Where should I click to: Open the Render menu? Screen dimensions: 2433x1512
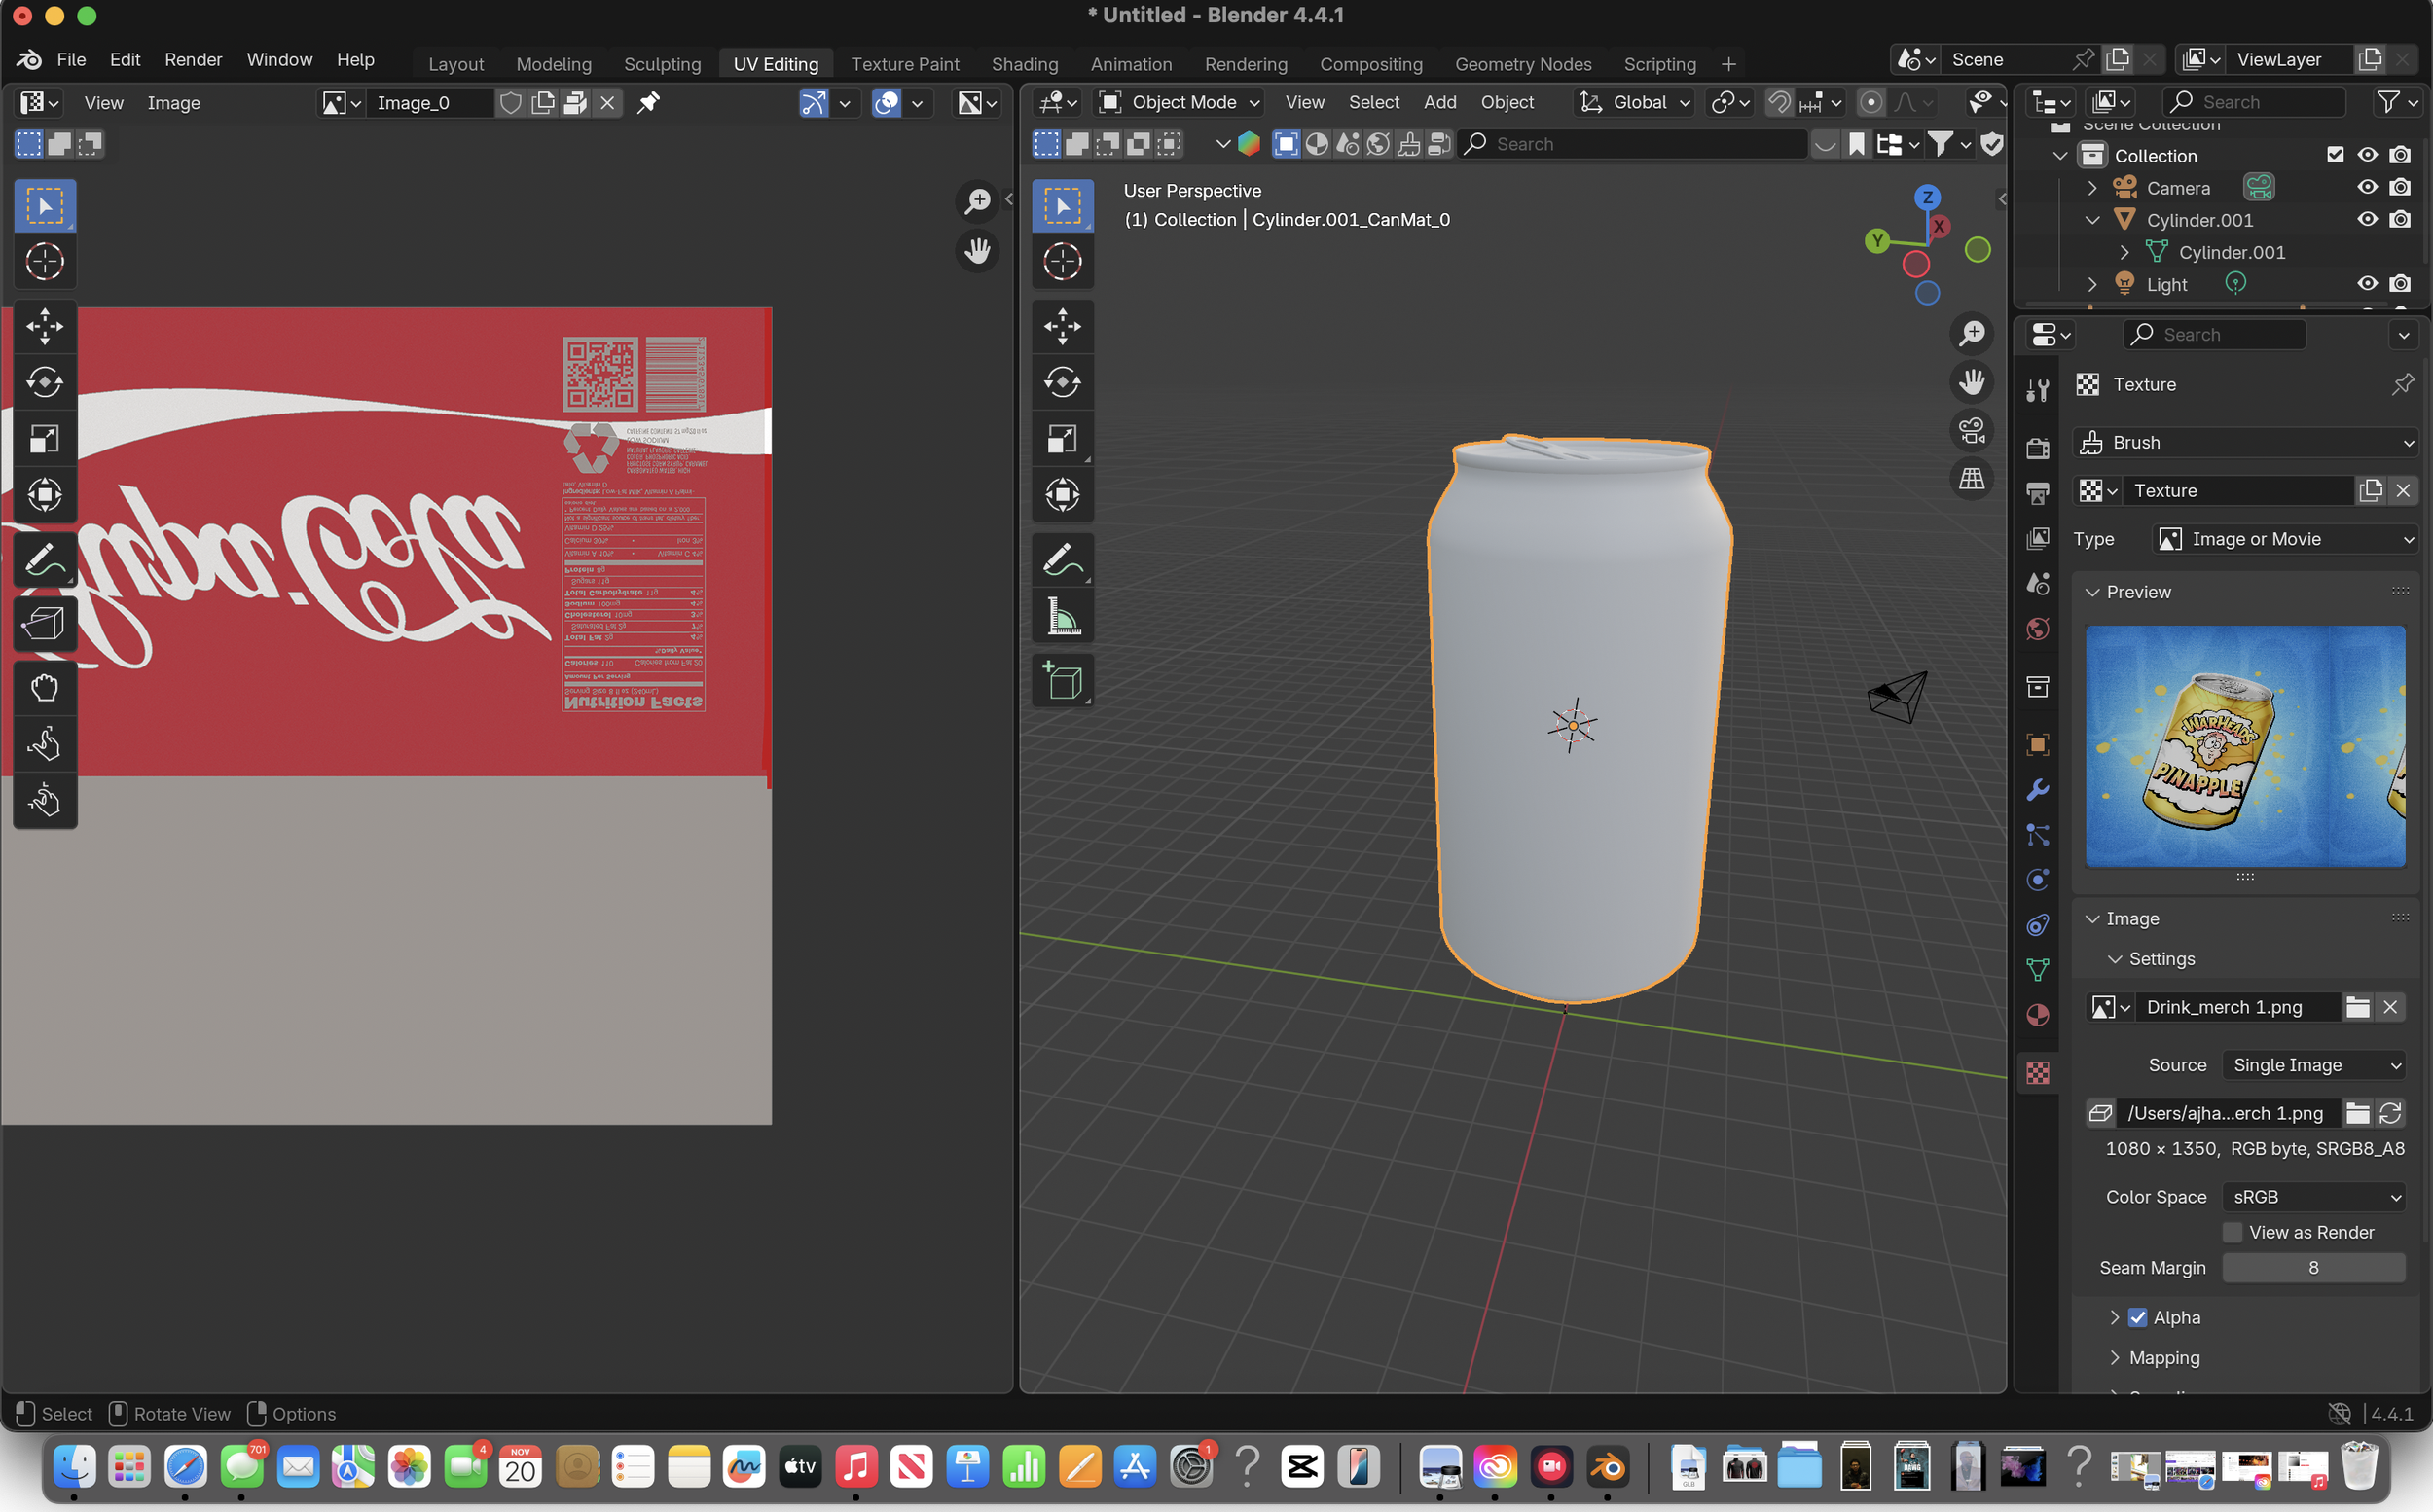pyautogui.click(x=193, y=59)
